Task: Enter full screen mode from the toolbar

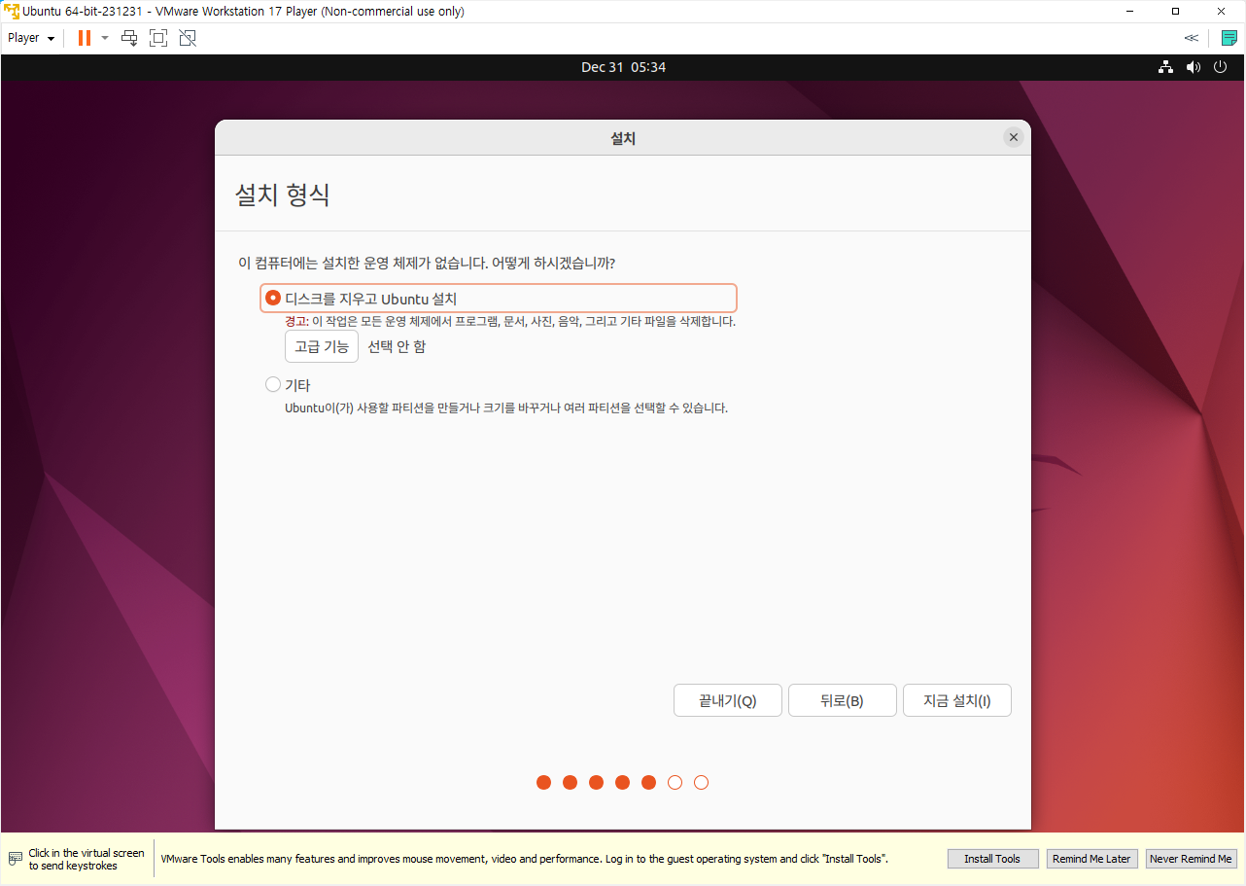Action: [158, 38]
